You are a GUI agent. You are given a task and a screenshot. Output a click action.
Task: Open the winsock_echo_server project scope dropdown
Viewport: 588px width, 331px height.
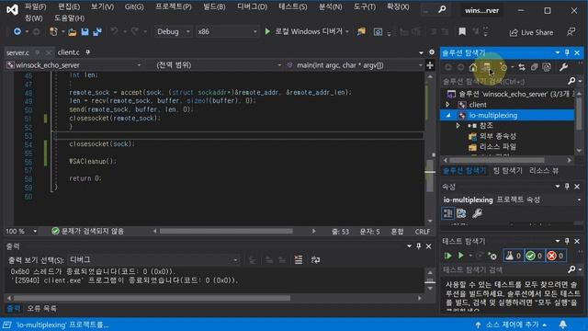point(73,65)
